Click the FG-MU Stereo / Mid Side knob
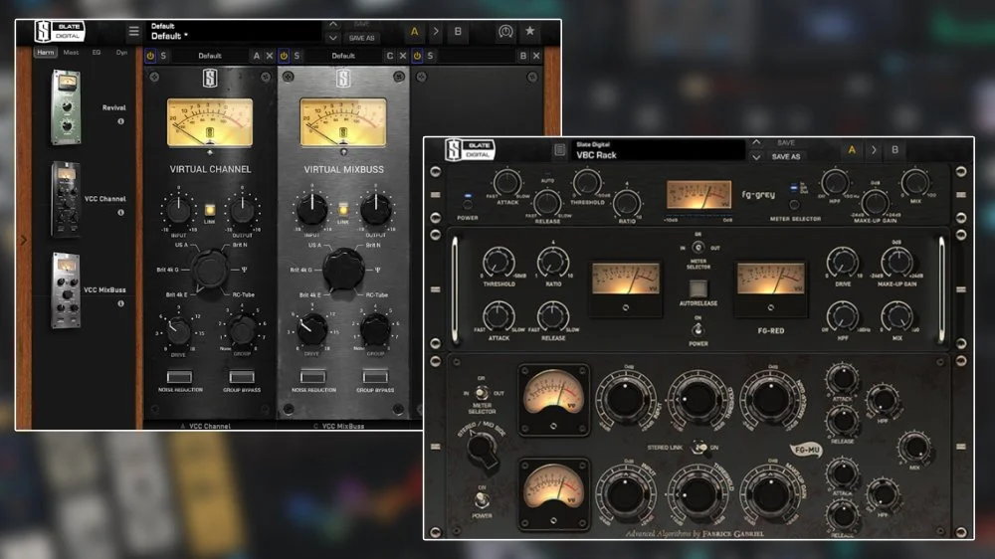Image resolution: width=995 pixels, height=559 pixels. coord(482,448)
